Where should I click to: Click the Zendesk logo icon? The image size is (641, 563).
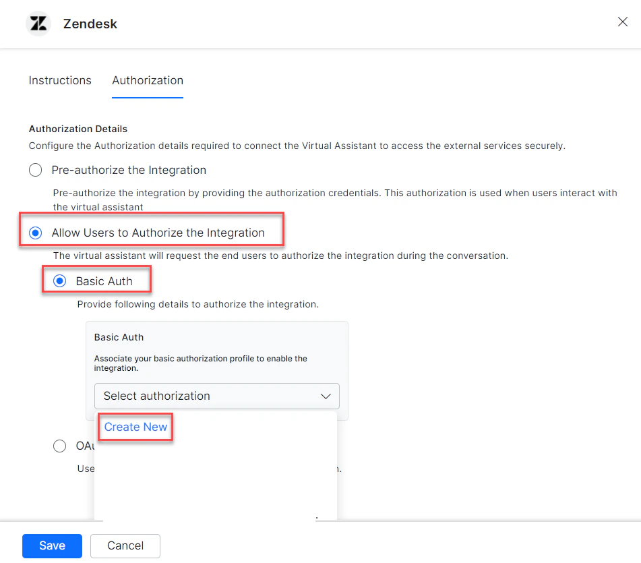[x=38, y=23]
